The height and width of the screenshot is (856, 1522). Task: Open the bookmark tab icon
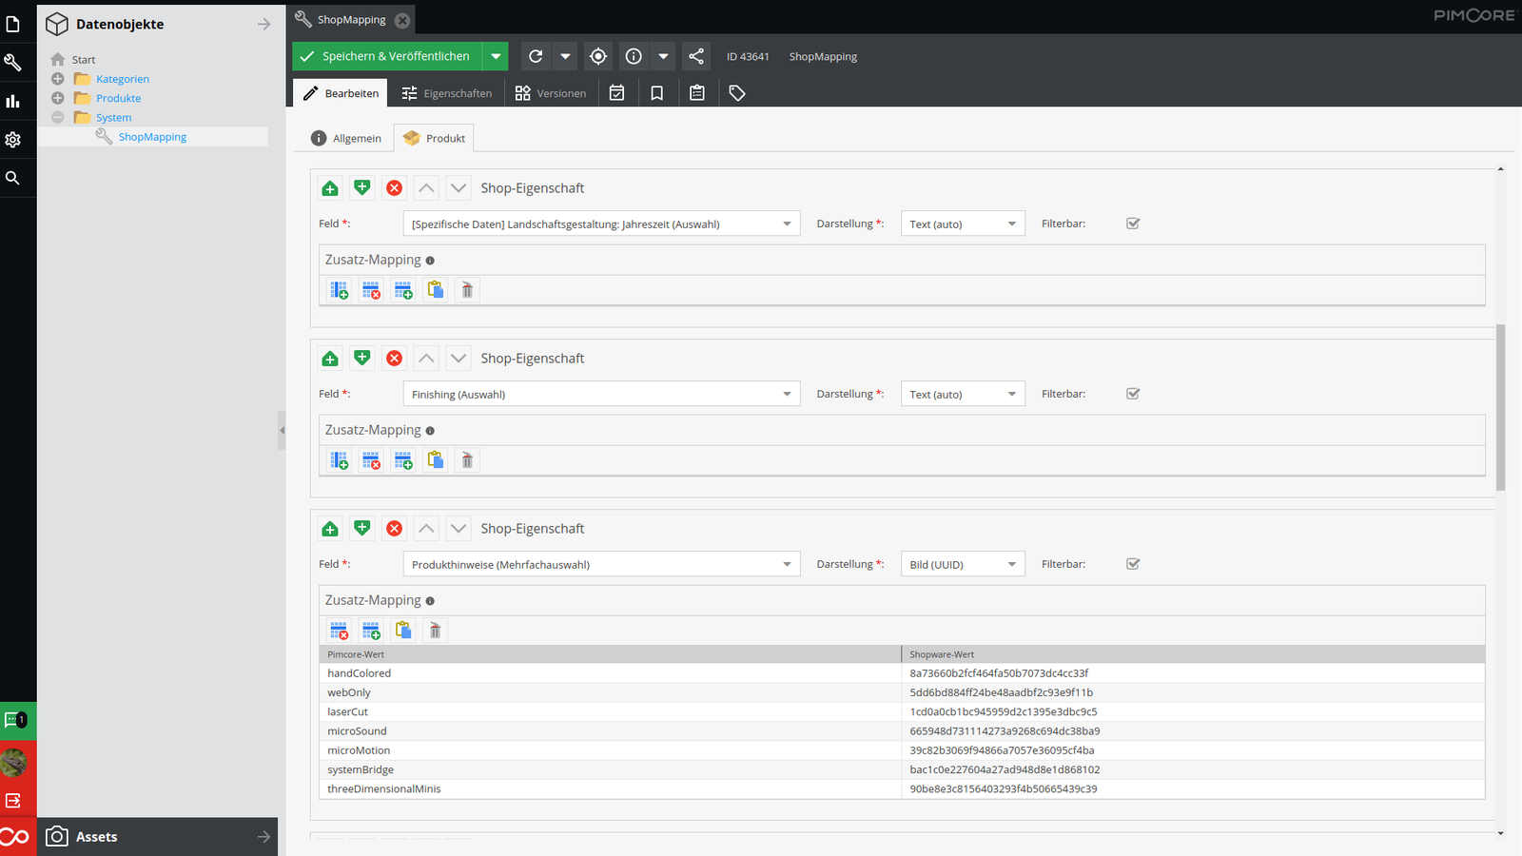coord(657,93)
